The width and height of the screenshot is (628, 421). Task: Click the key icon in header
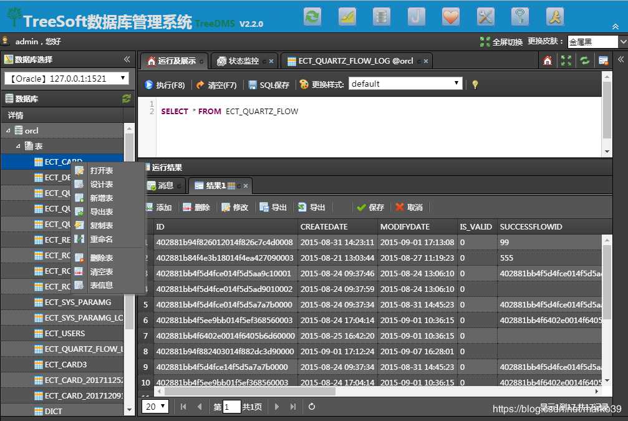[520, 17]
